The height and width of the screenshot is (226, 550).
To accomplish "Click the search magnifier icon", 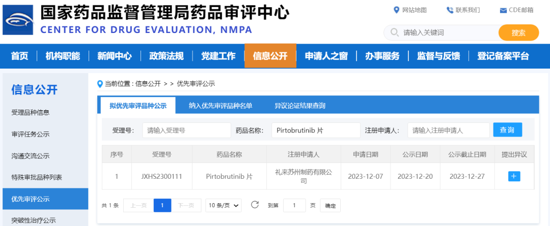I will coord(394,33).
